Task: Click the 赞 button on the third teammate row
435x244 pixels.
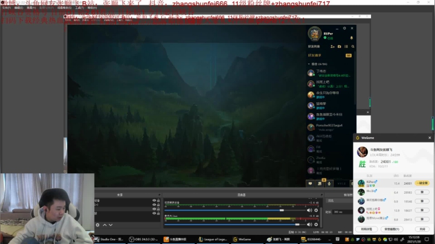Action: (422, 201)
